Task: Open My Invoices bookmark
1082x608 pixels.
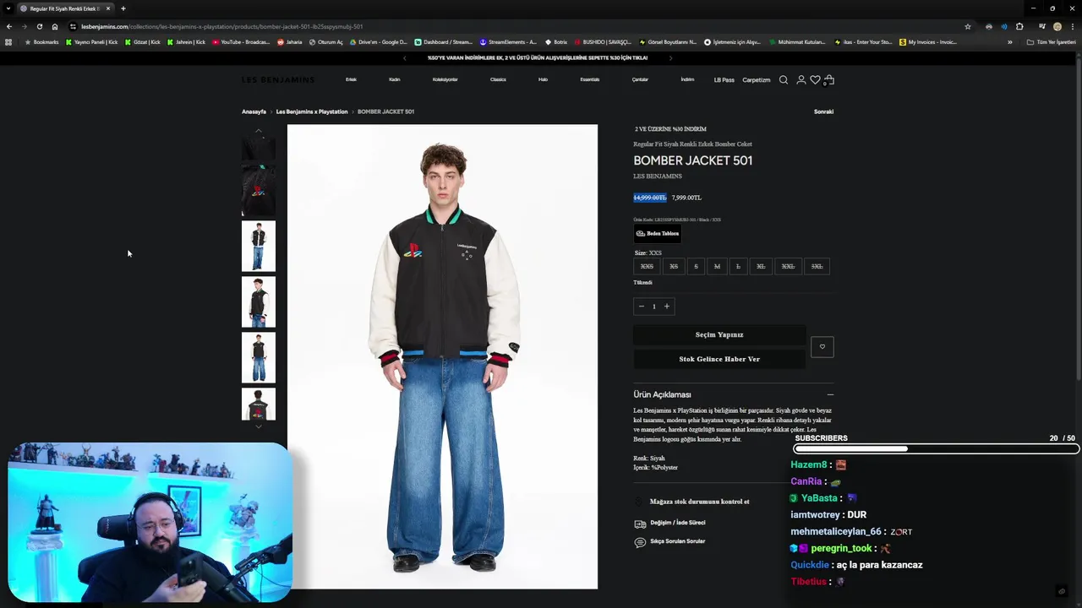Action: click(928, 42)
